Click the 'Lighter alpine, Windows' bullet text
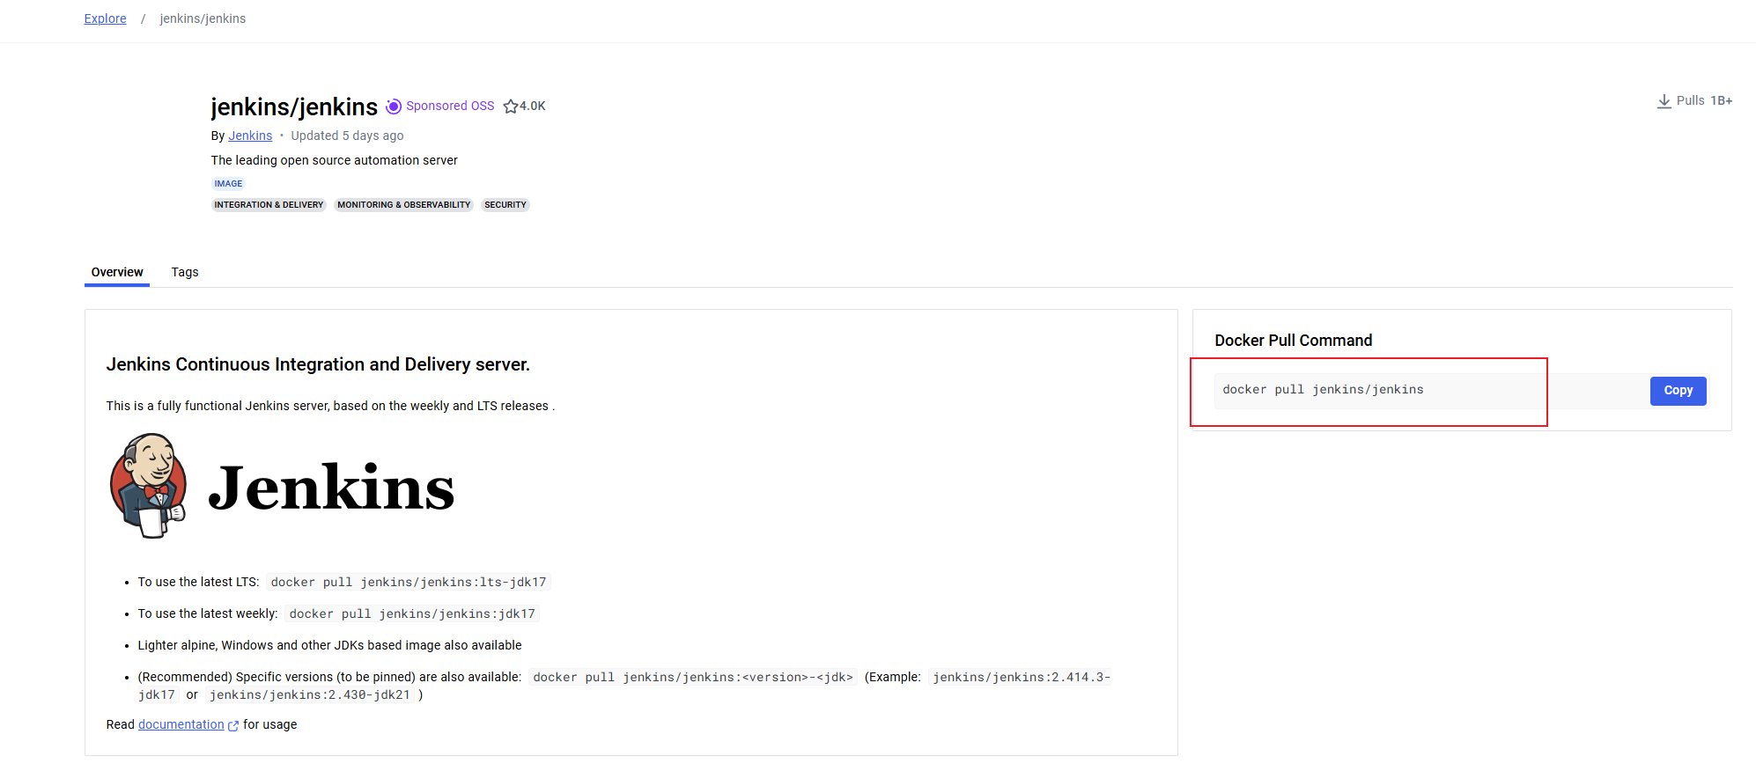 [x=329, y=646]
